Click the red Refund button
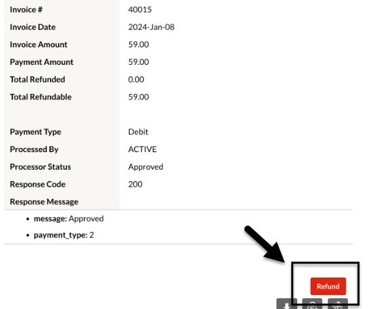This screenshot has height=309, width=371. 328,286
